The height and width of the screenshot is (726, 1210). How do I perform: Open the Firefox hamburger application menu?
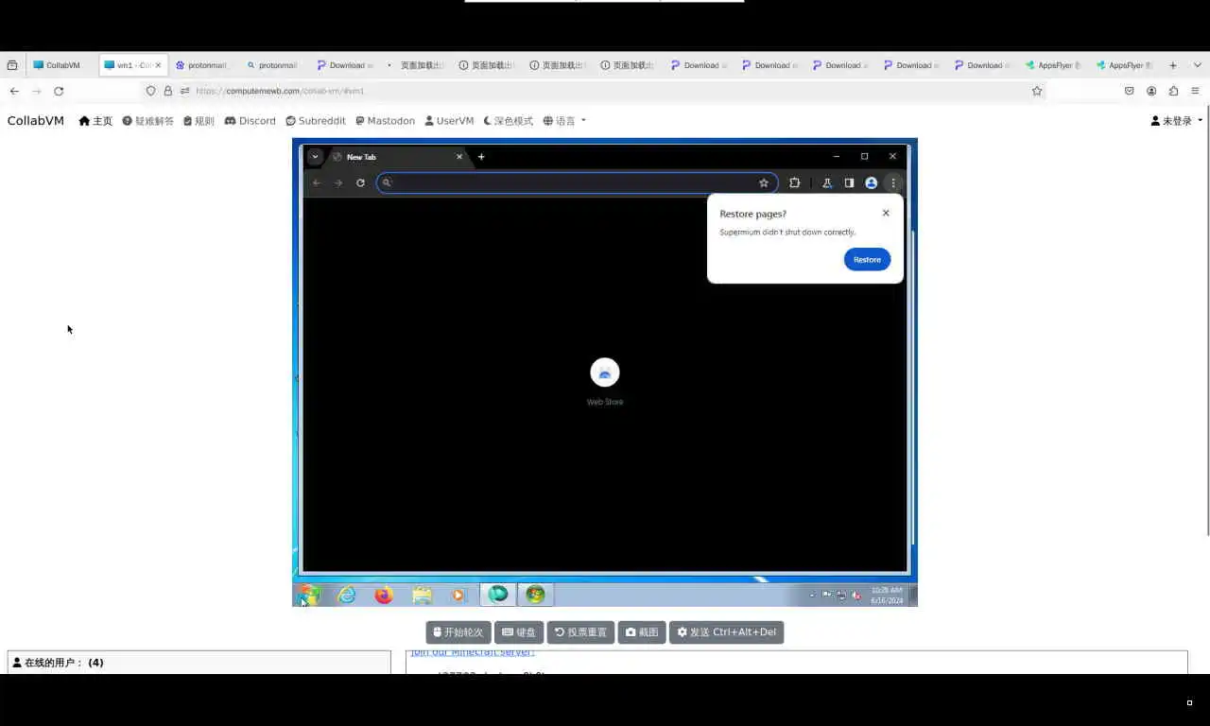(1195, 91)
